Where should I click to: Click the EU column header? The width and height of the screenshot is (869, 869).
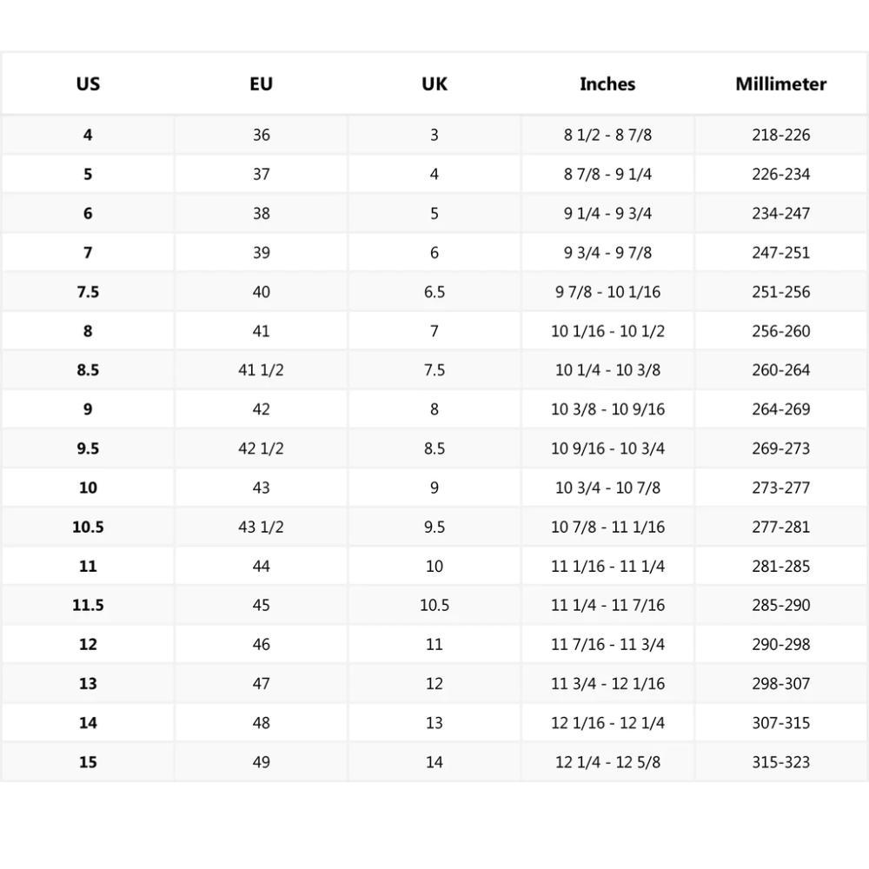[261, 84]
